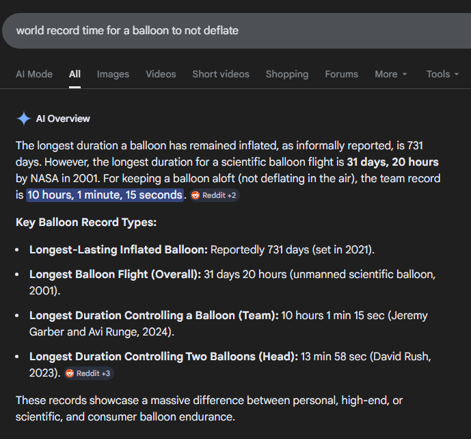Screen dimensions: 471x439
Task: Click the "Longest-Lasting Inflated Balloon:" bullet title
Action: coord(118,249)
